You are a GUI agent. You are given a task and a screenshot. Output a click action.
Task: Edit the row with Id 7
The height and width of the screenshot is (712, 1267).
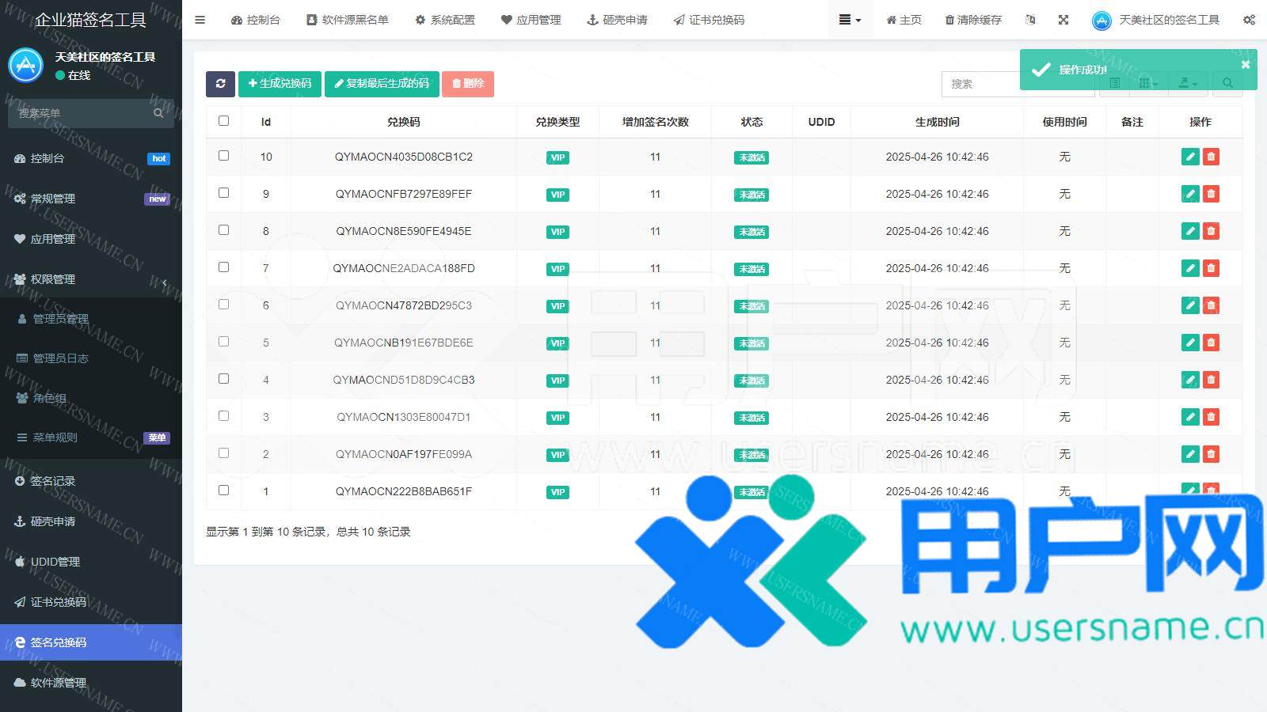click(x=1190, y=268)
